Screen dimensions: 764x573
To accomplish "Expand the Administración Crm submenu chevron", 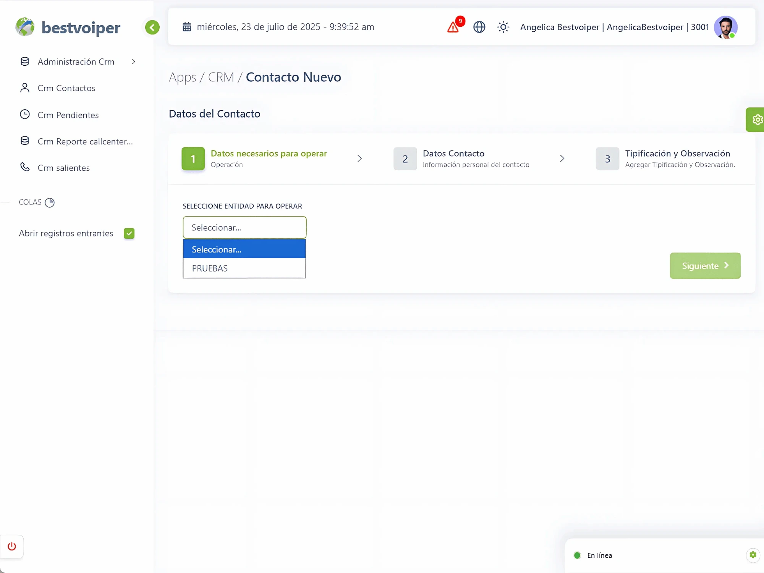I will click(x=133, y=62).
